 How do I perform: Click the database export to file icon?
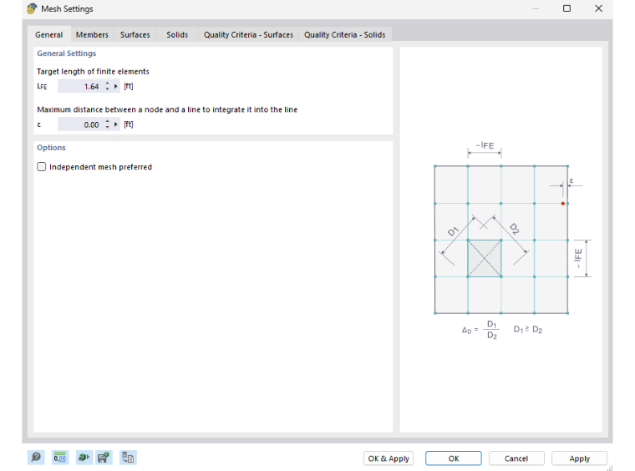[128, 458]
